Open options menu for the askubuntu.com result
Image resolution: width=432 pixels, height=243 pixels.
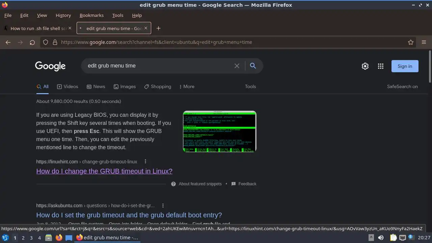[x=163, y=206]
